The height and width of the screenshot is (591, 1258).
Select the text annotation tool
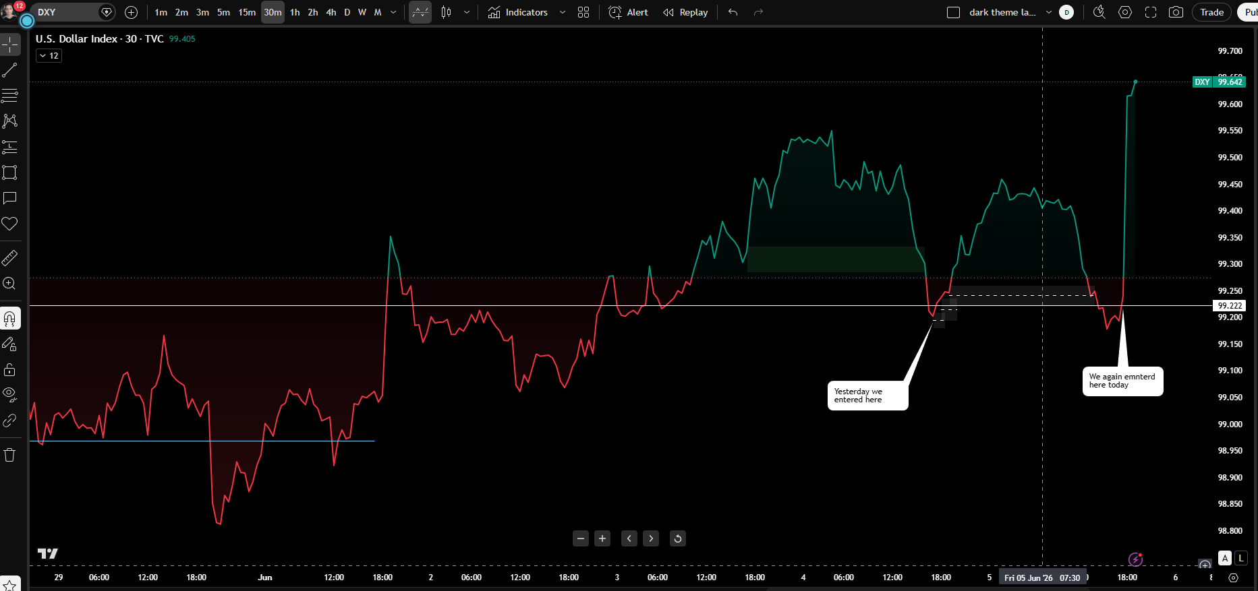(x=10, y=198)
